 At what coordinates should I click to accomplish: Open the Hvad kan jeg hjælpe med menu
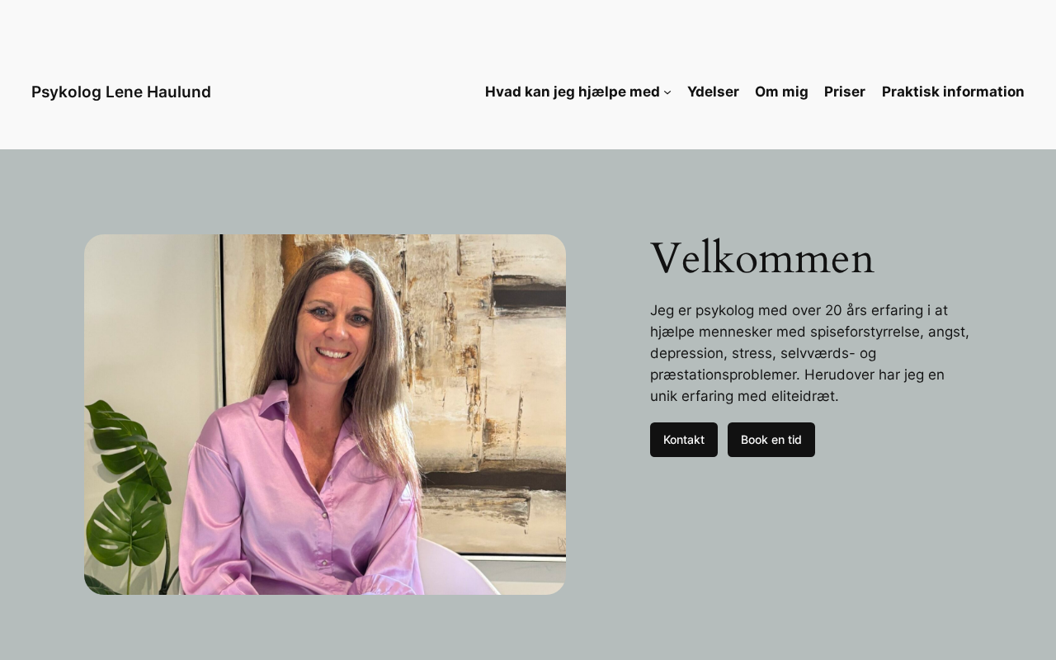pyautogui.click(x=573, y=92)
